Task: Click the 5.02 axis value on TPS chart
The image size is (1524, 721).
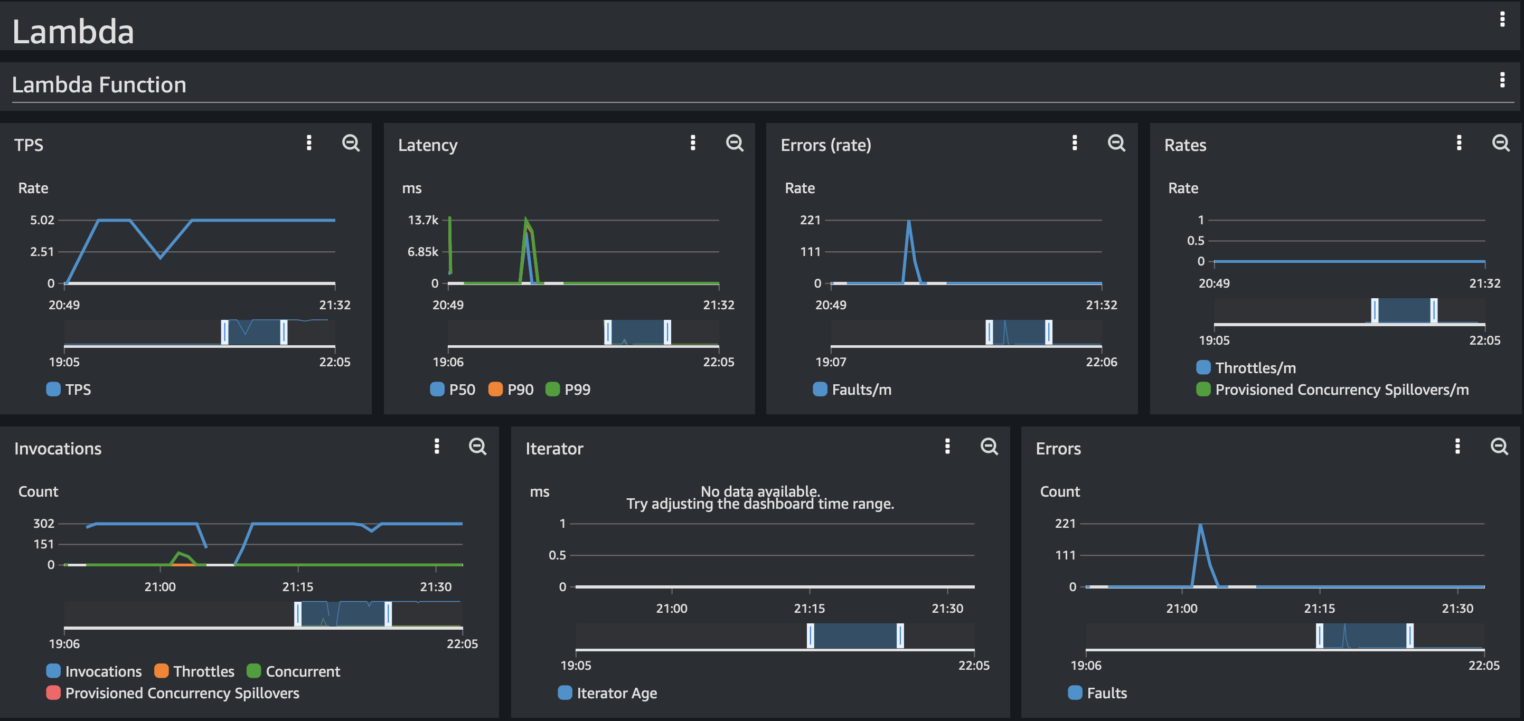Action: pyautogui.click(x=42, y=220)
